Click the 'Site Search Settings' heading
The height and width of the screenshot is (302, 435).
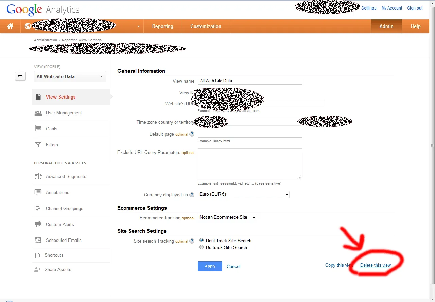142,231
